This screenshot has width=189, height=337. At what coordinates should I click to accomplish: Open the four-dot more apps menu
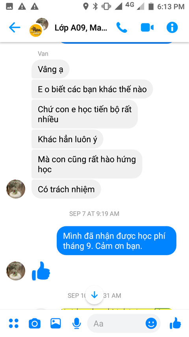[x=14, y=323]
